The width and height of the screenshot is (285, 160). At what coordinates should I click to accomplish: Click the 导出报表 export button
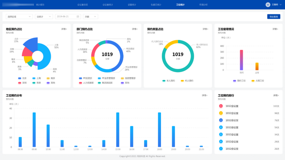point(273,17)
